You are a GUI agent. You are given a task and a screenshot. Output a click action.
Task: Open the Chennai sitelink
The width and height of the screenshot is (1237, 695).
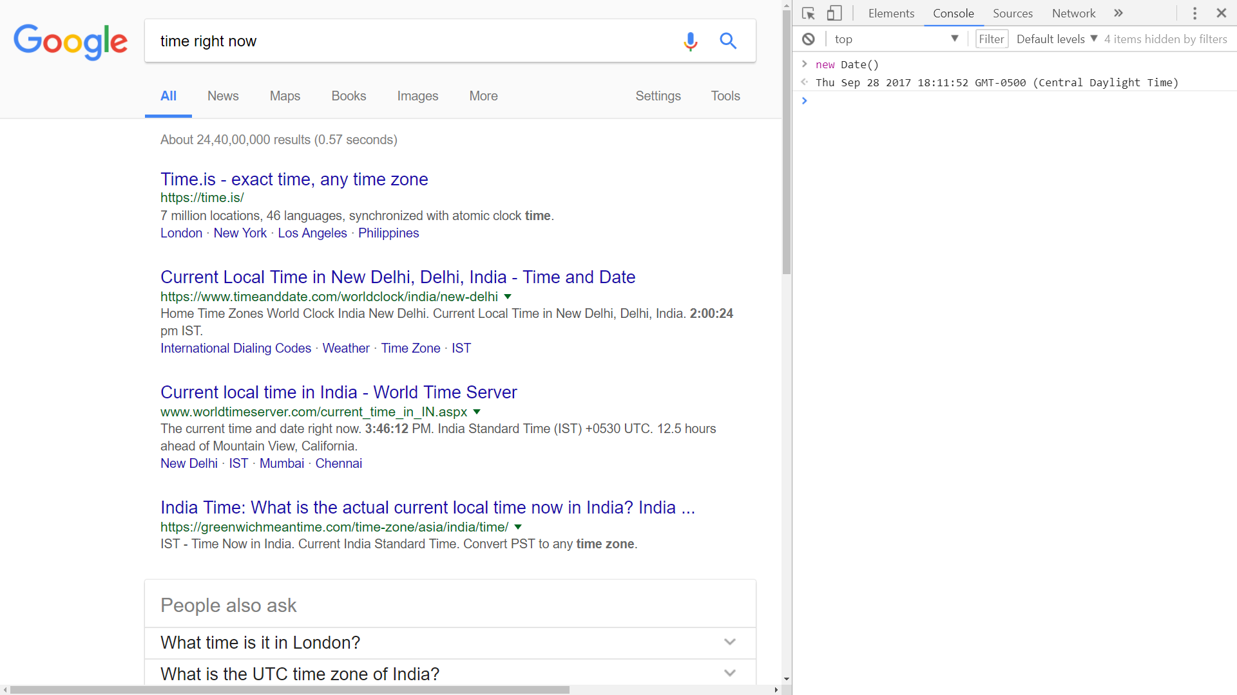[x=339, y=464]
